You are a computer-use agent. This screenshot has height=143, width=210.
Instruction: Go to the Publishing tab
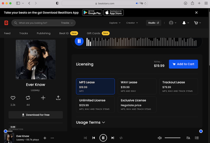pyautogui.click(x=44, y=33)
